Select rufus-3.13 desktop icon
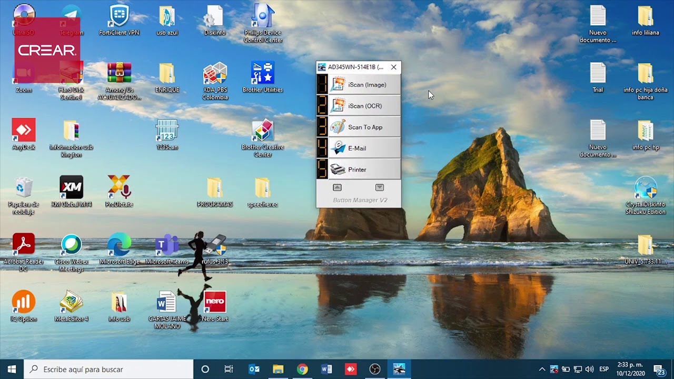The height and width of the screenshot is (379, 674). pyautogui.click(x=215, y=249)
